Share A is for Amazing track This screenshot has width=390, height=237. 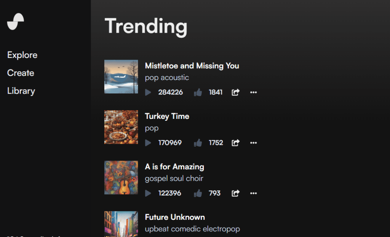[x=235, y=193]
